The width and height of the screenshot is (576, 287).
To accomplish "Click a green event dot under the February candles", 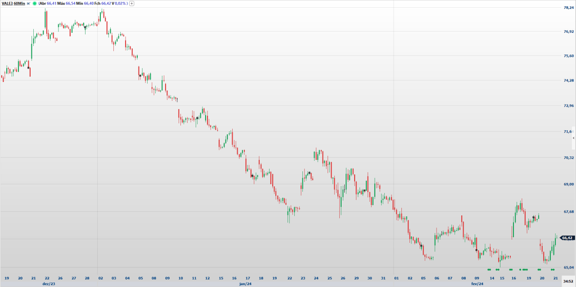I will (489, 269).
